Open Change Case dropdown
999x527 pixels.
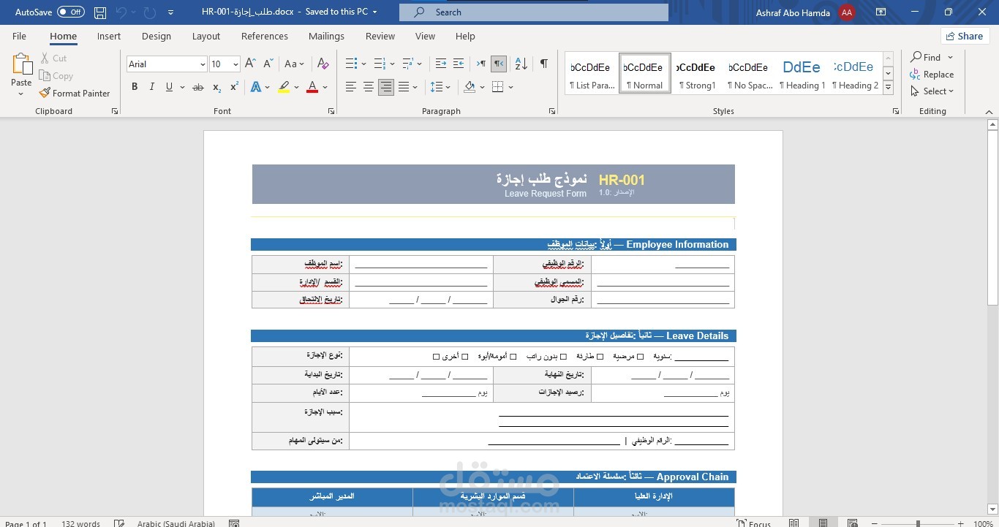point(295,64)
